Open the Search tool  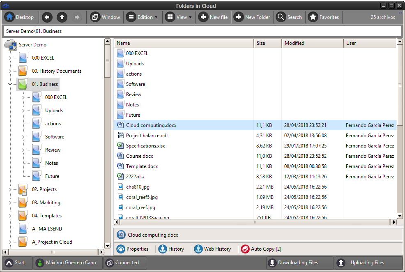coord(289,17)
